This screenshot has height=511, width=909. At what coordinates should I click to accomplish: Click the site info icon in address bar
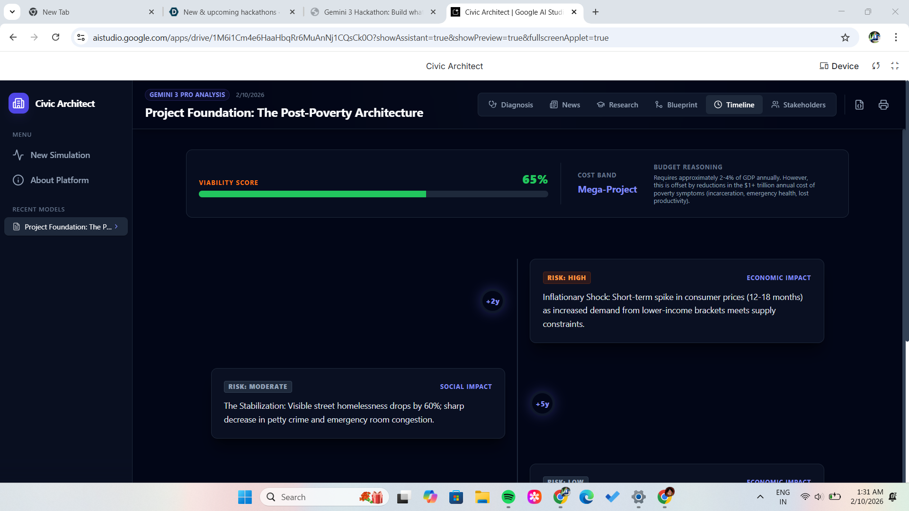pyautogui.click(x=81, y=37)
